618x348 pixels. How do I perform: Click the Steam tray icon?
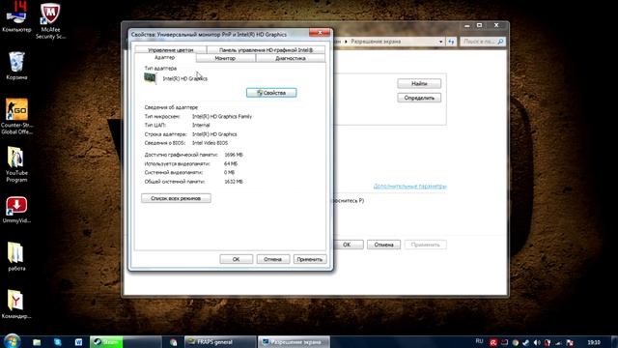[x=525, y=342]
